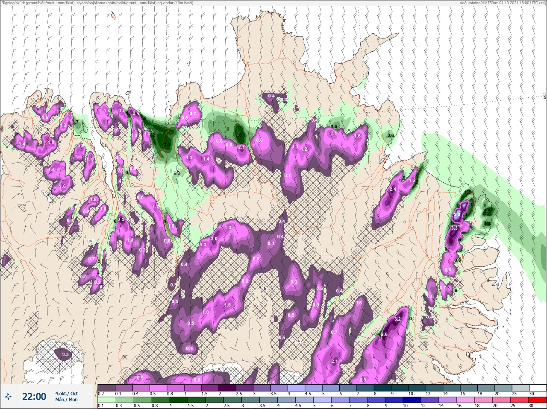The image size is (547, 409).
Task: Click the 3.2 precipitation value on the map
Action: pos(397,319)
